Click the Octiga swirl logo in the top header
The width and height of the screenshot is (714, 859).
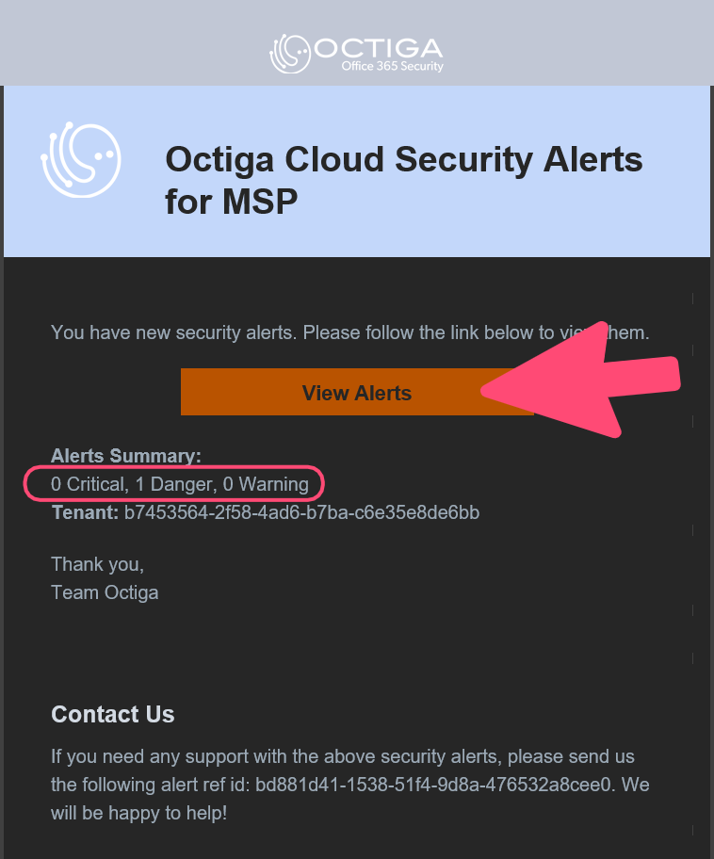290,54
